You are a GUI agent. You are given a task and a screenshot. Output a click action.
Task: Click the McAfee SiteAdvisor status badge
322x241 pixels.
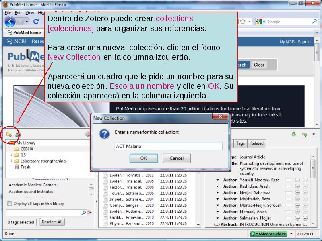268,234
